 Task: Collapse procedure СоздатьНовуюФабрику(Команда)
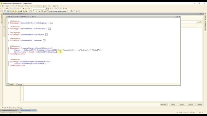coord(9,62)
